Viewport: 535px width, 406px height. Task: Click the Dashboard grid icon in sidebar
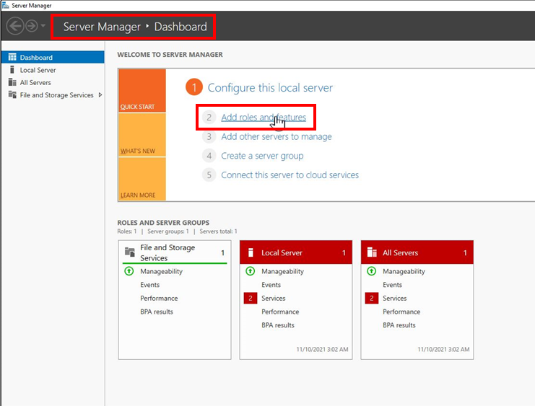(x=12, y=57)
